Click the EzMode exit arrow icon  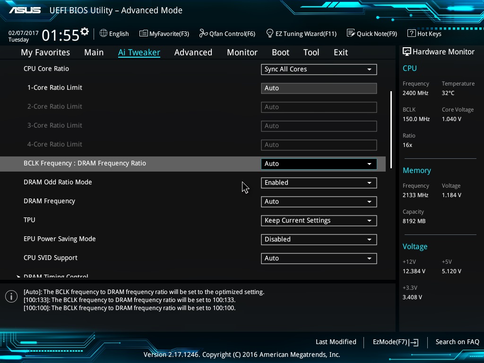pyautogui.click(x=414, y=342)
